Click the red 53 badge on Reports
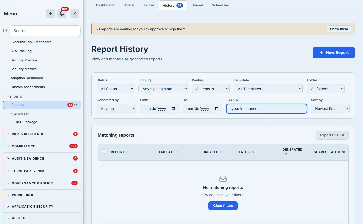363x224 pixels. pyautogui.click(x=70, y=105)
